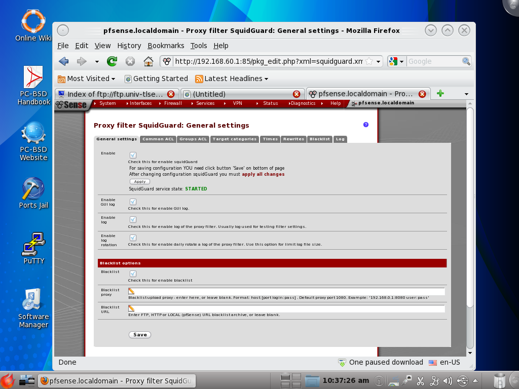Screen dimensions: 519x389
Task: Open the File menu
Action: 63,46
